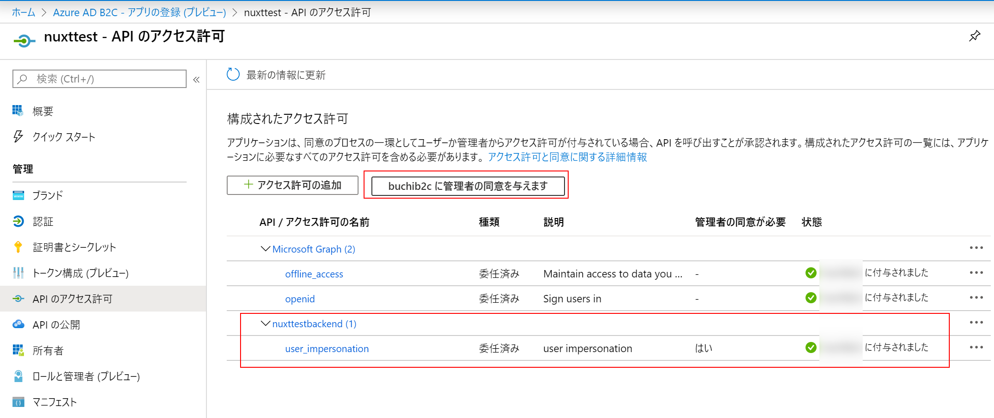
Task: Click green check status of openid
Action: 811,298
